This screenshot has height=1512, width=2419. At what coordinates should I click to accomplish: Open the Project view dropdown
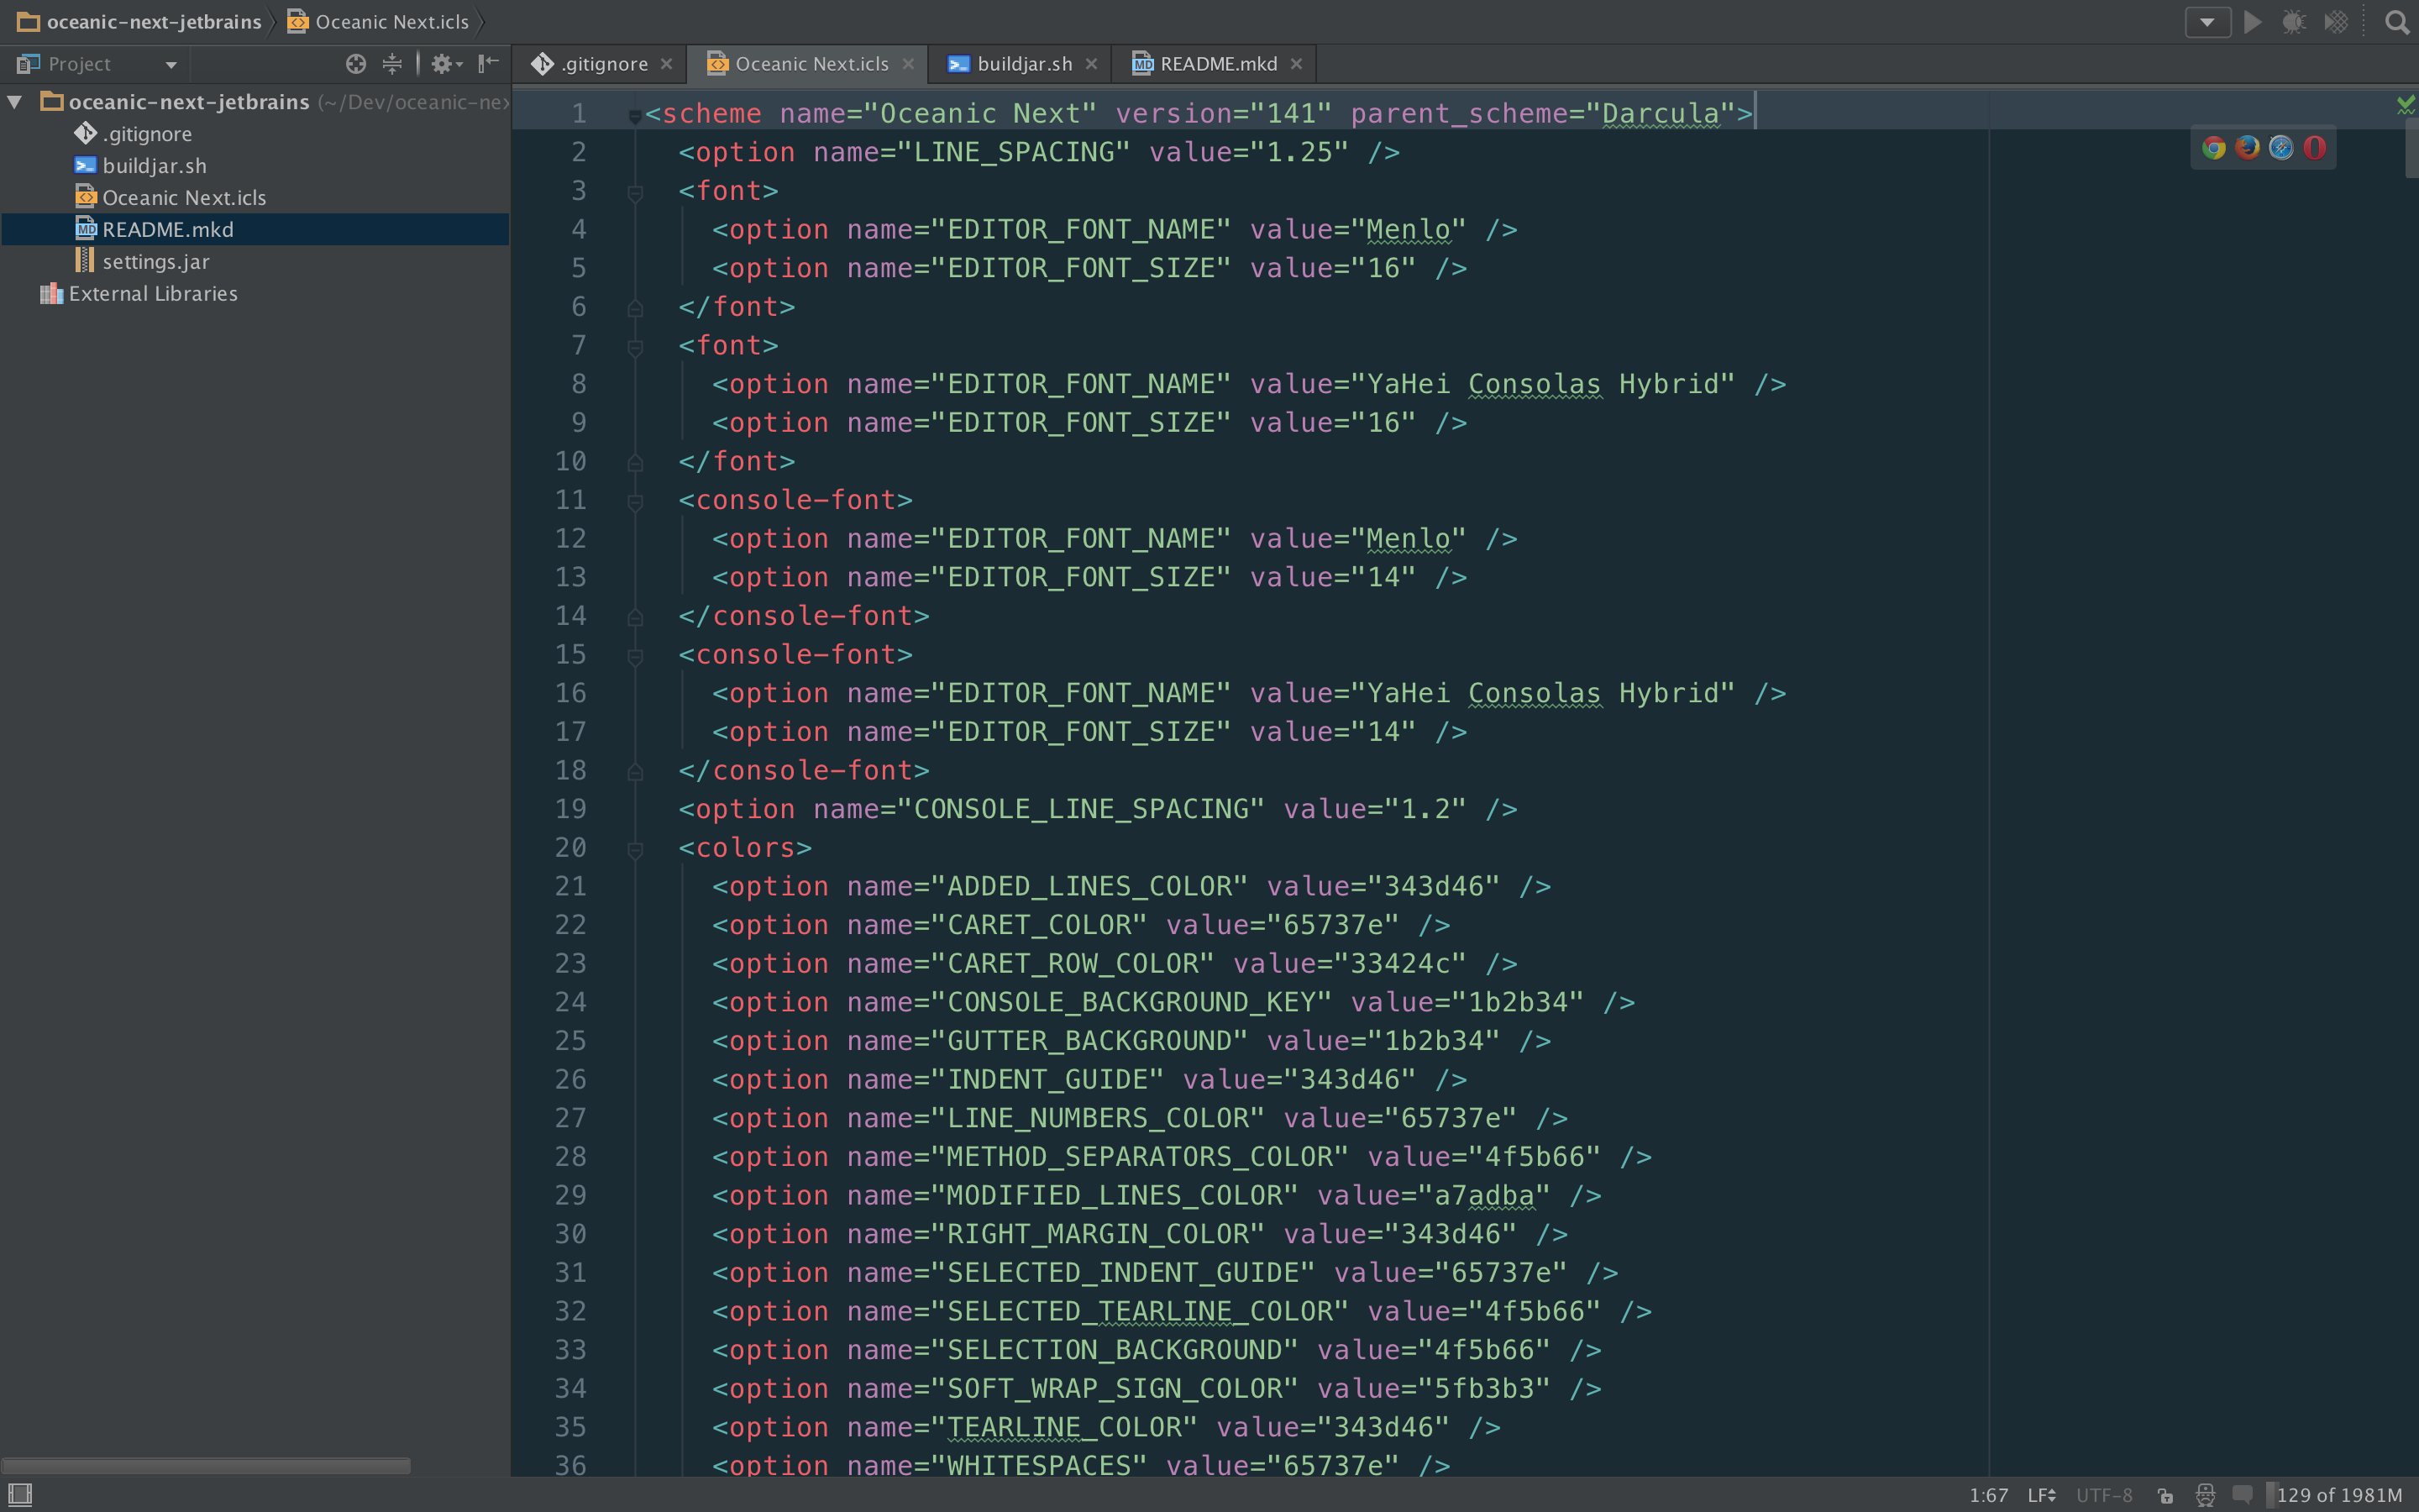point(171,65)
